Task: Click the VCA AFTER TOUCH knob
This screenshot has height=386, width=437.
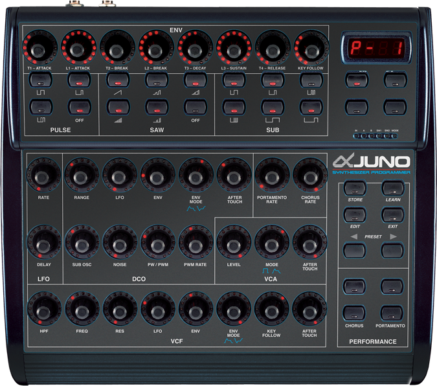Action: (x=309, y=242)
